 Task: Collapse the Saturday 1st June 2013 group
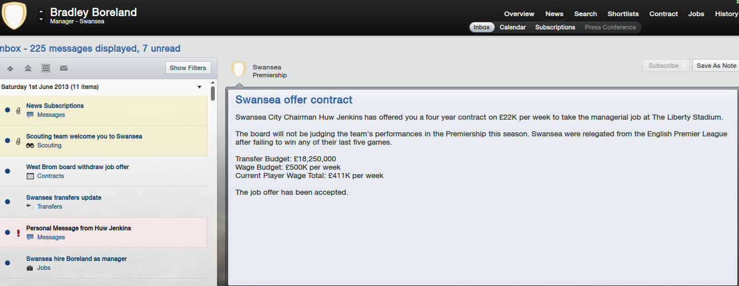point(199,87)
